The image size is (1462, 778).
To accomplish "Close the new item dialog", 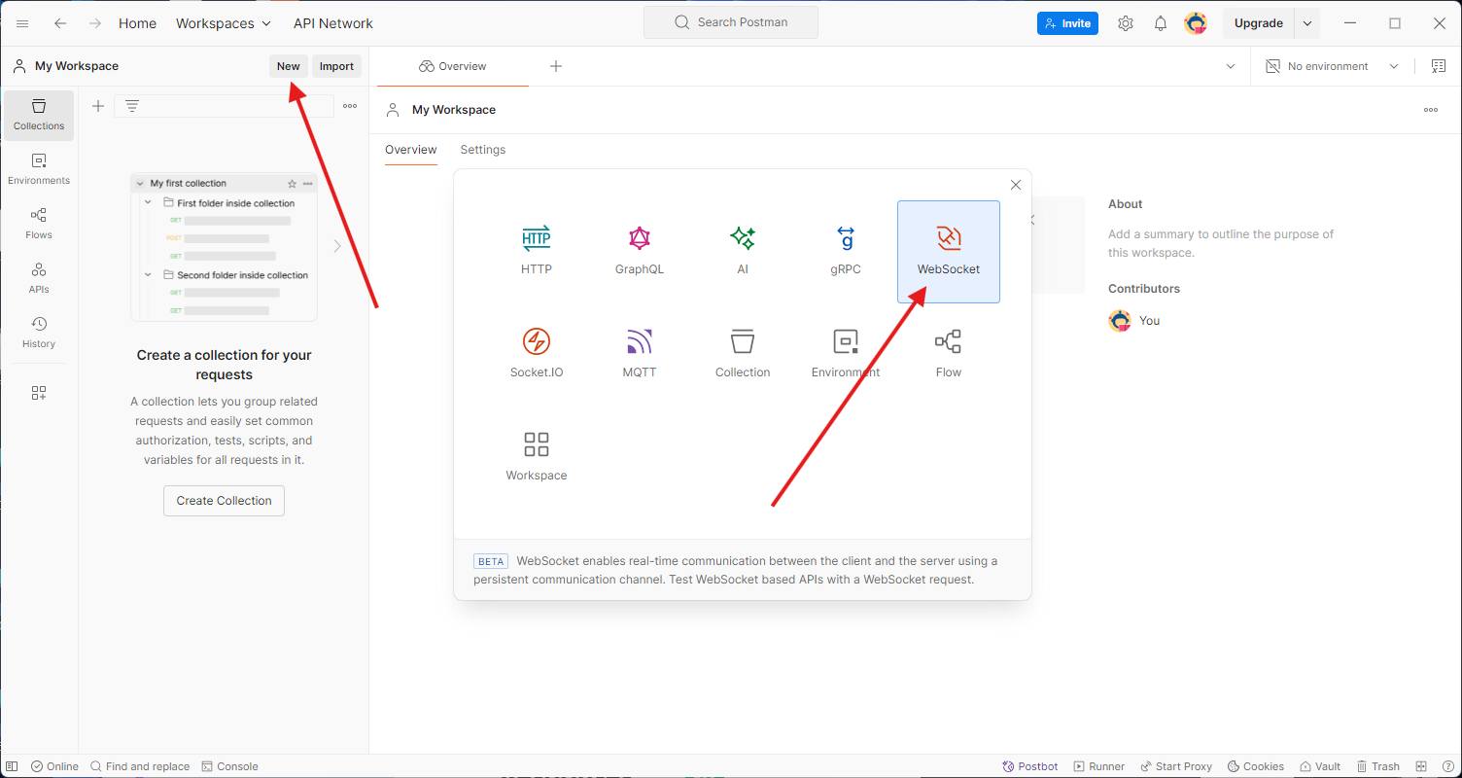I will [x=1015, y=185].
